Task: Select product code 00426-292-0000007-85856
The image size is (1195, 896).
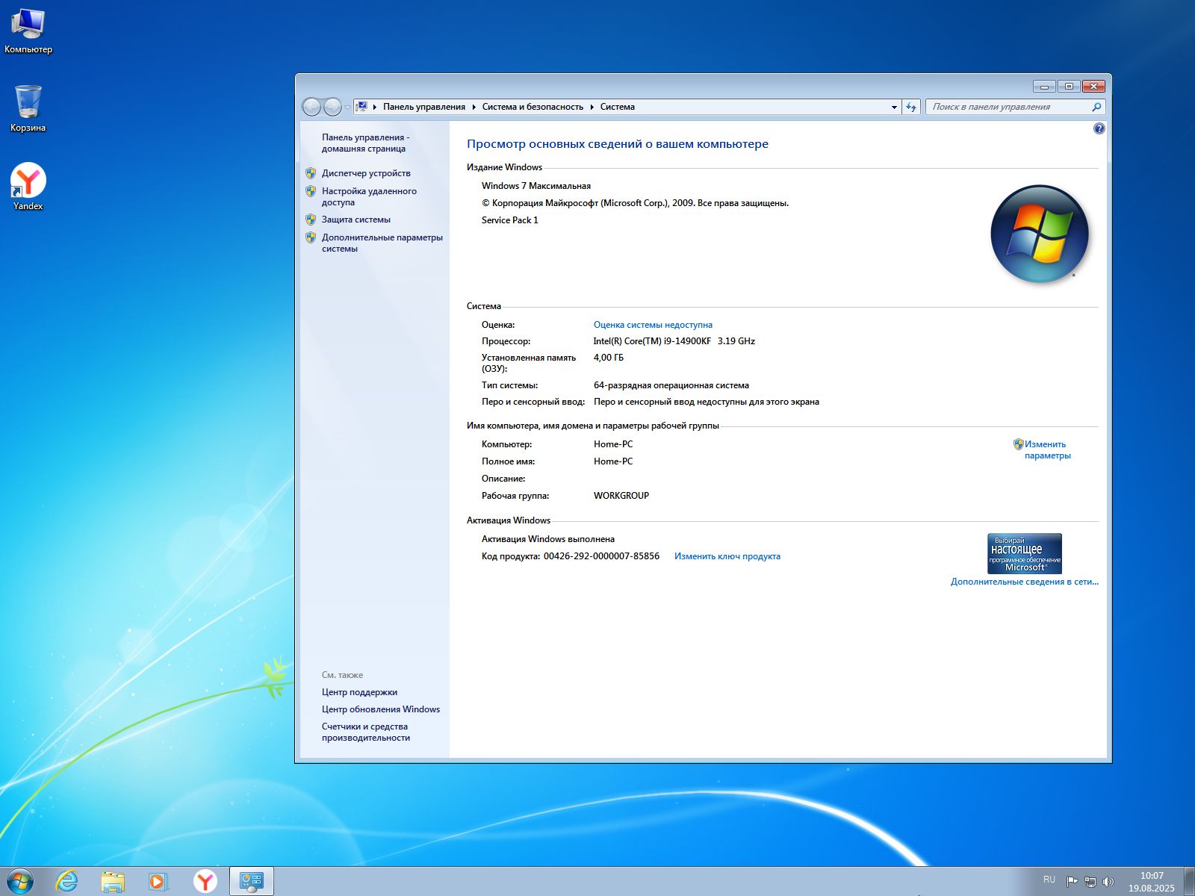Action: [x=601, y=556]
